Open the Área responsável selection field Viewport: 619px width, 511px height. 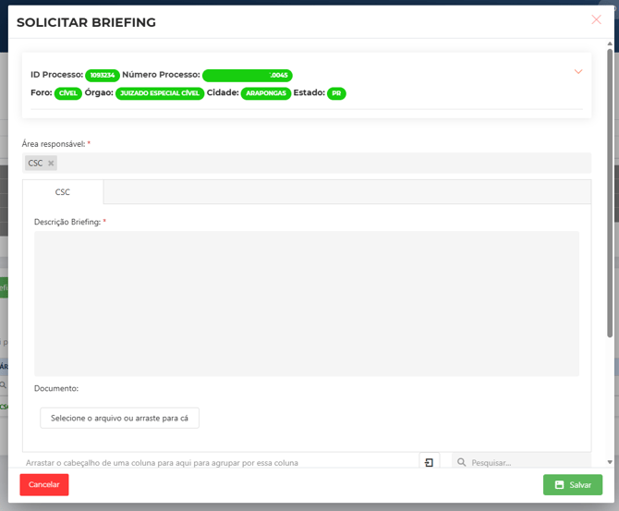coord(314,164)
